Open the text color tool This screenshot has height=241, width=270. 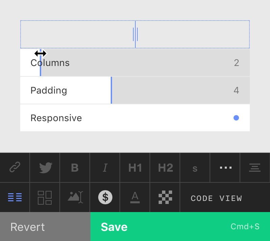tap(135, 198)
